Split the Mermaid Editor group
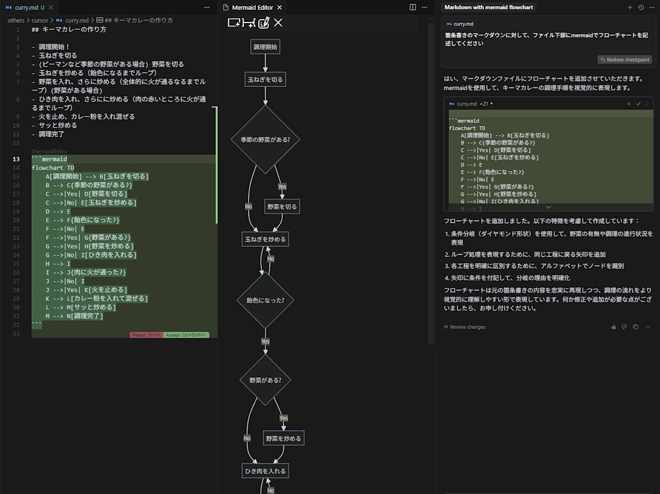Screen dimensions: 660x494 click(x=413, y=7)
